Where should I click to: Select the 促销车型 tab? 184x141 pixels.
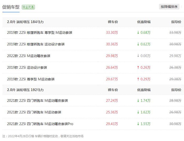point(11,7)
